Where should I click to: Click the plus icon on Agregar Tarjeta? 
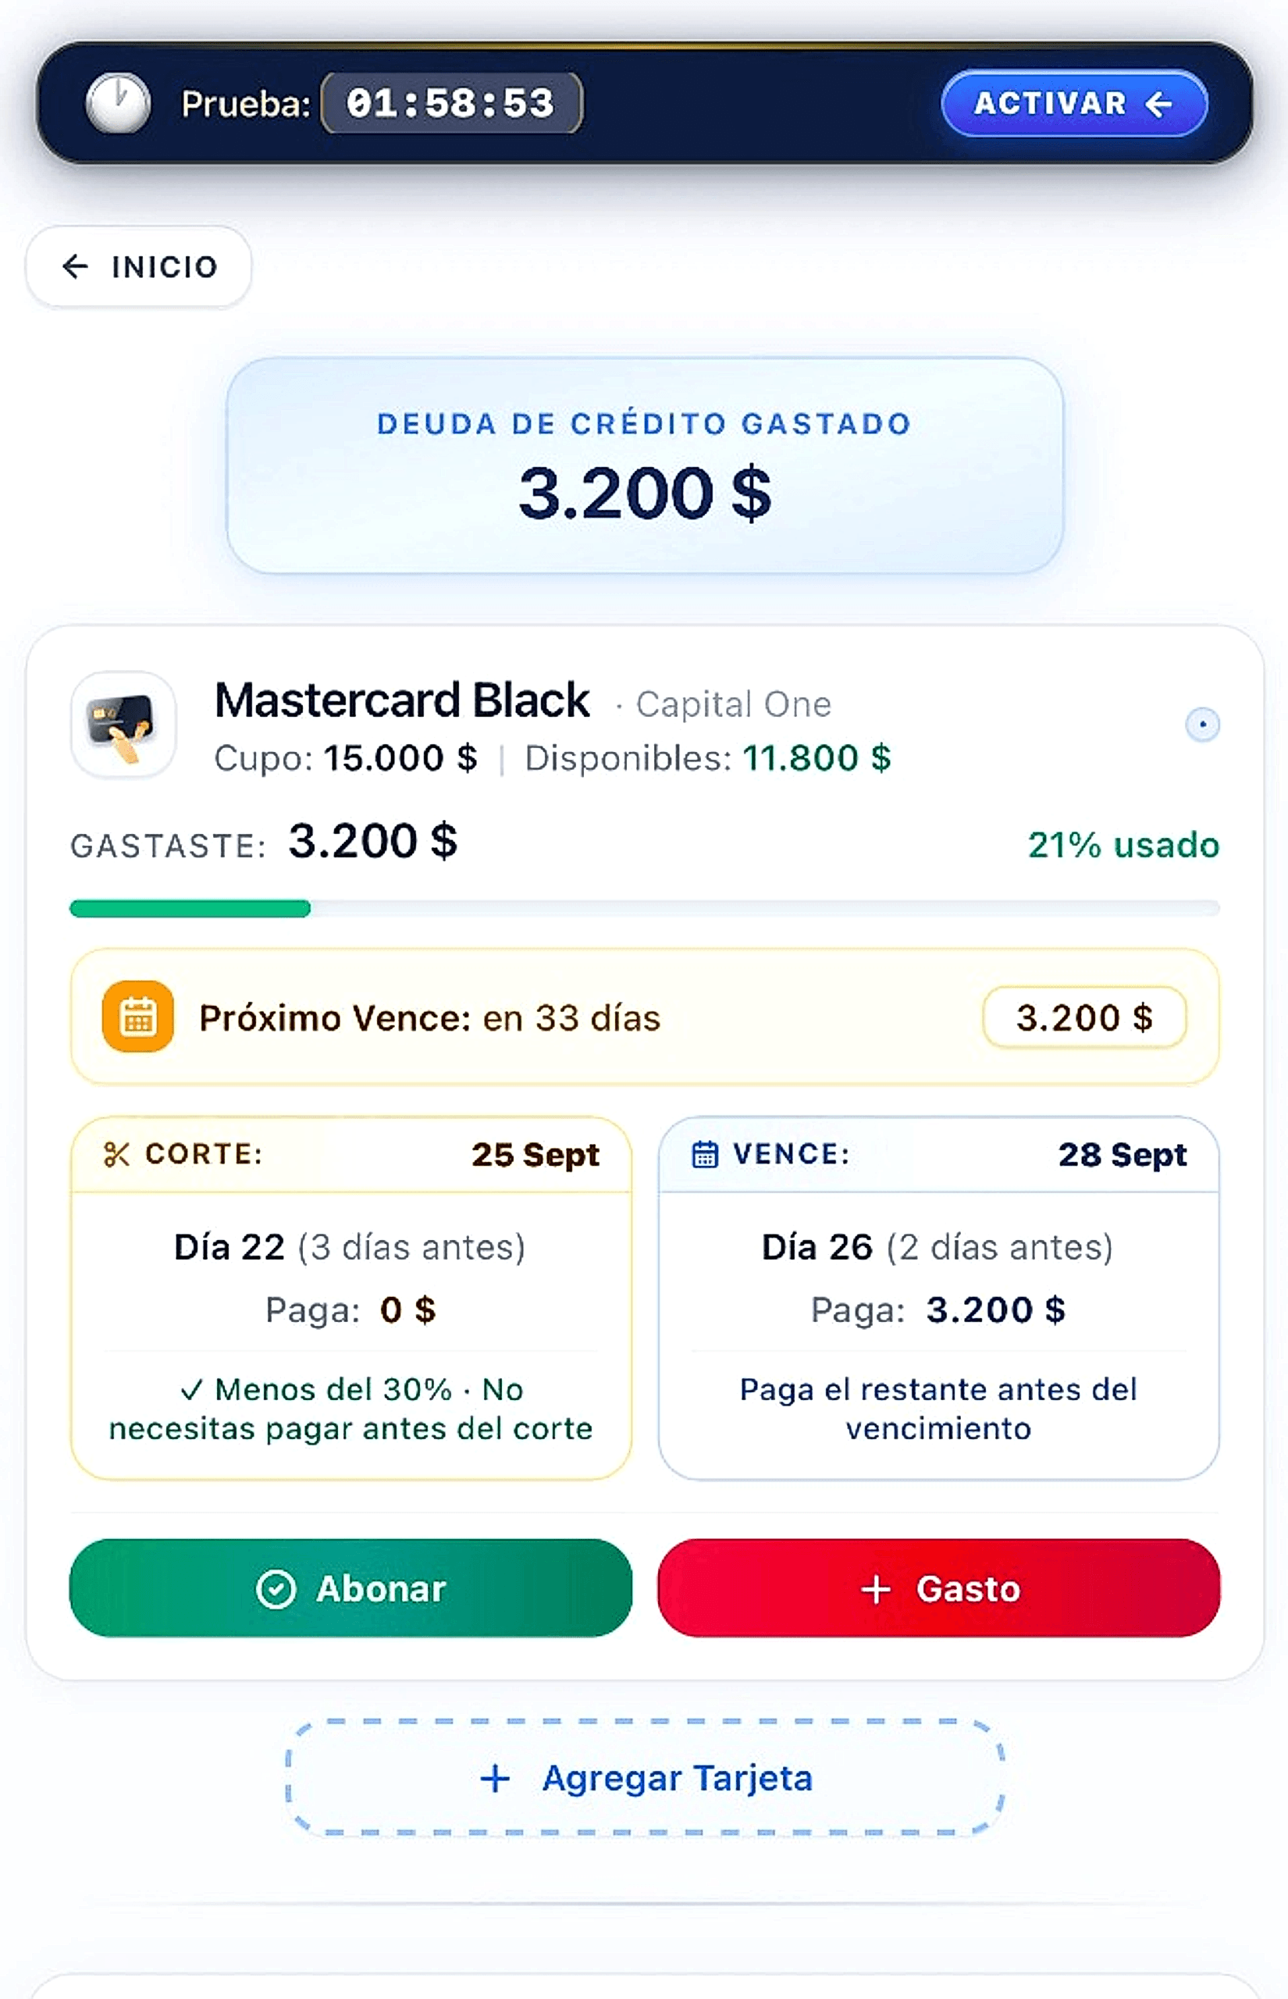click(x=495, y=1778)
